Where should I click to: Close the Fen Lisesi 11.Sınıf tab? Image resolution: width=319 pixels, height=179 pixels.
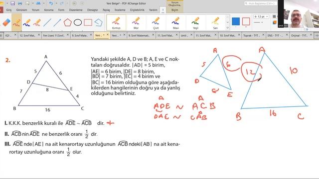coord(68,35)
